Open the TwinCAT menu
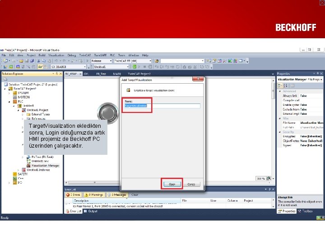325x243 pixels. [x=85, y=55]
